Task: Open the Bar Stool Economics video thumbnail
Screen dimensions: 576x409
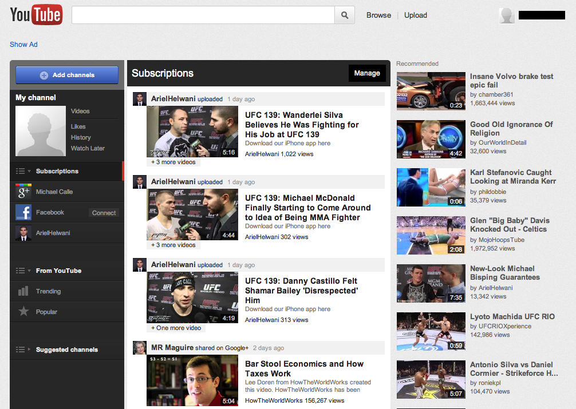Action: click(192, 380)
